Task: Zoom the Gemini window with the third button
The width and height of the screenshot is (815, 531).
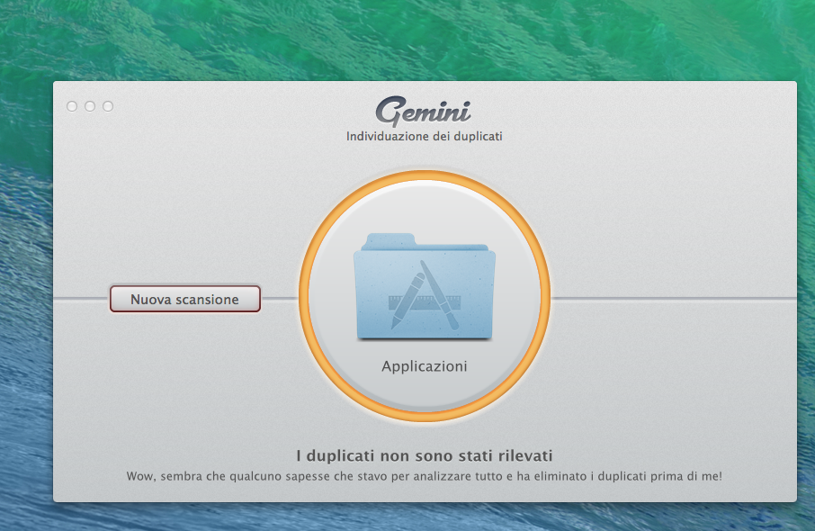Action: click(108, 106)
